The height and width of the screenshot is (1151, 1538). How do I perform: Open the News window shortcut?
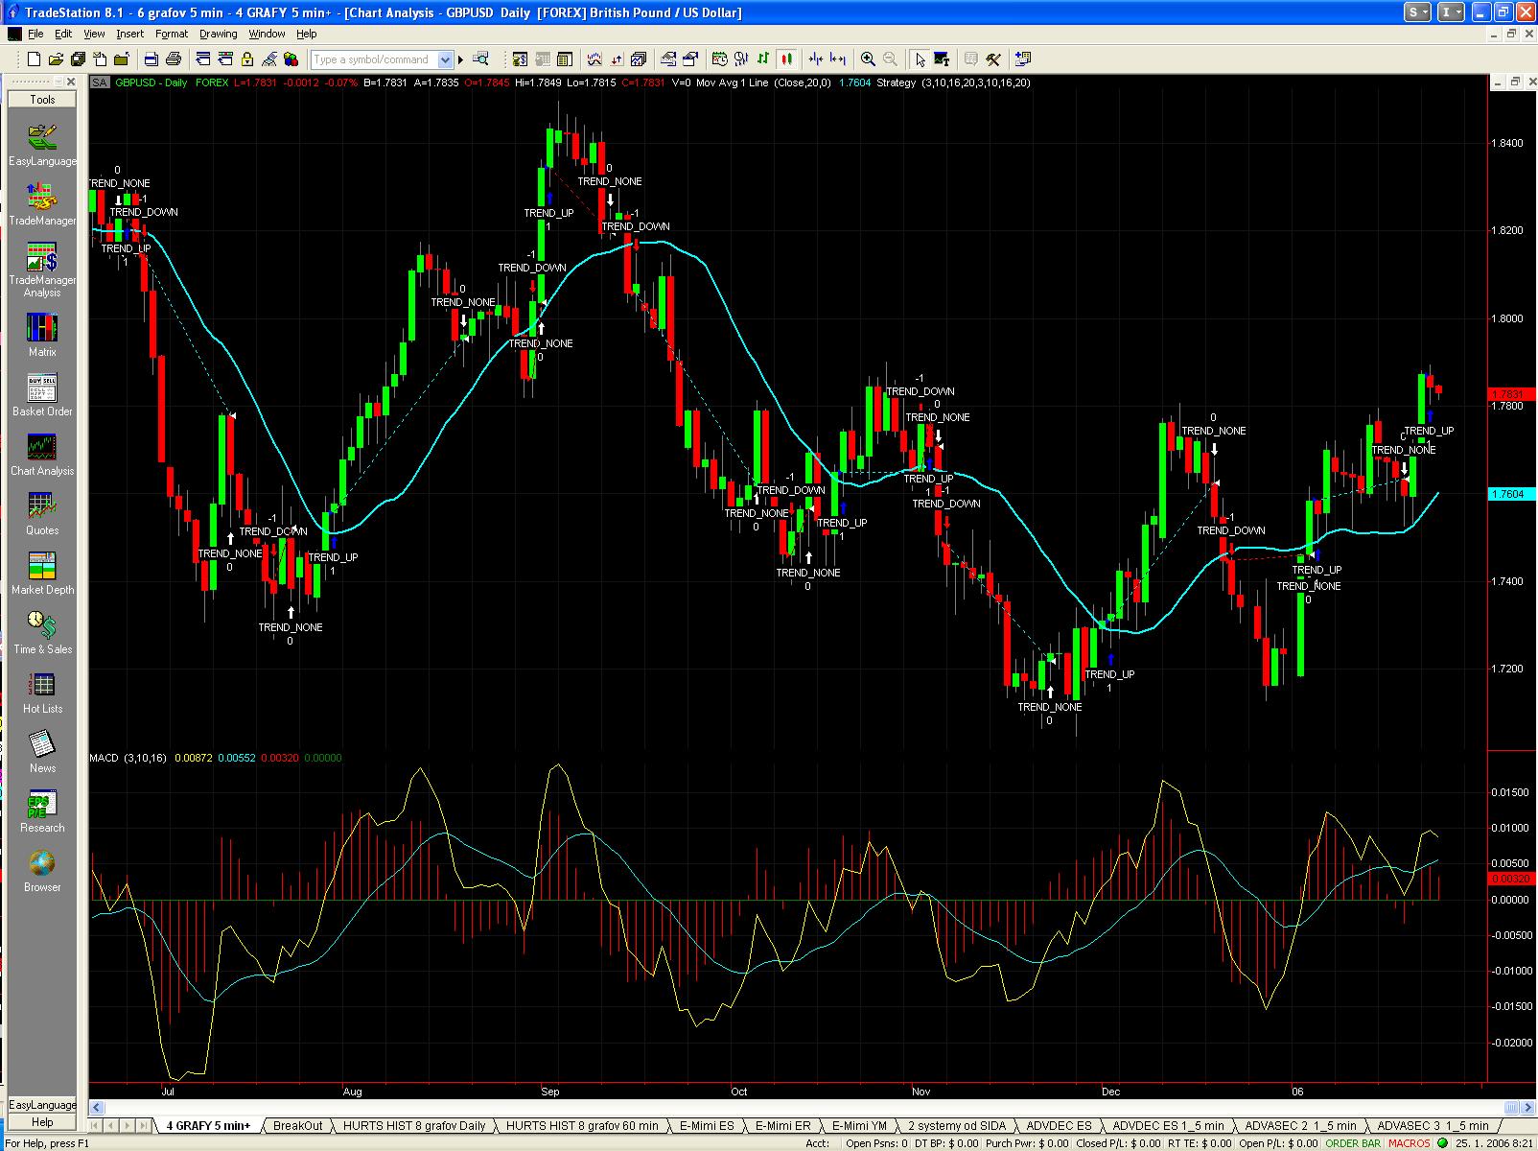42,751
